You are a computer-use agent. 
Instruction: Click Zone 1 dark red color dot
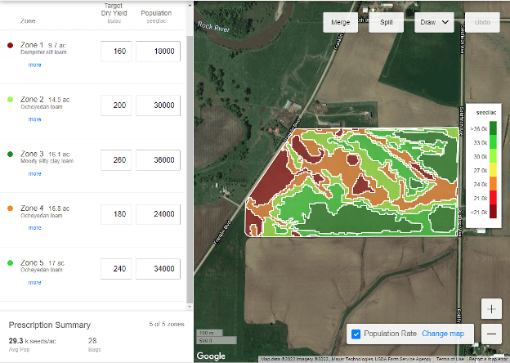(10, 45)
